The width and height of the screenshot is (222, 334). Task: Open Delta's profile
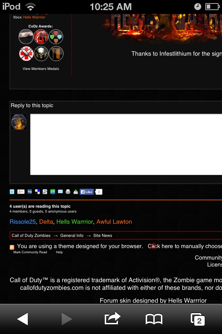click(46, 222)
